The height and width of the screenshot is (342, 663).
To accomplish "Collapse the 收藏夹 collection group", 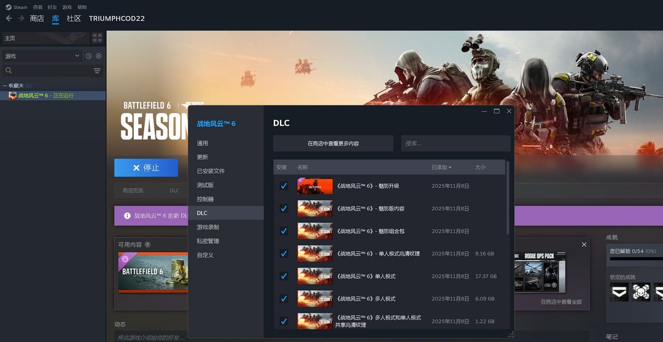I will 5,85.
